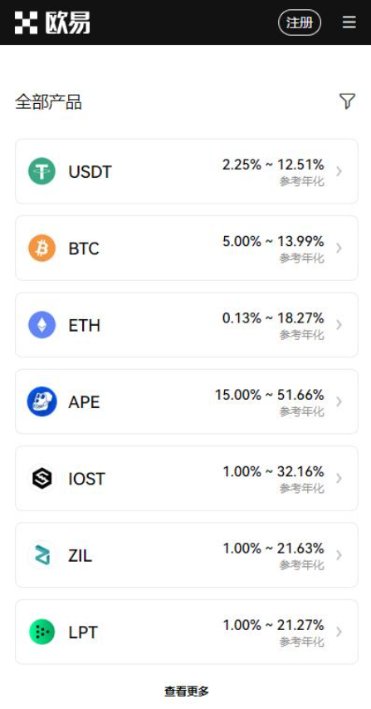This screenshot has width=371, height=709.
Task: Expand the USDT row chevron
Action: pos(339,171)
